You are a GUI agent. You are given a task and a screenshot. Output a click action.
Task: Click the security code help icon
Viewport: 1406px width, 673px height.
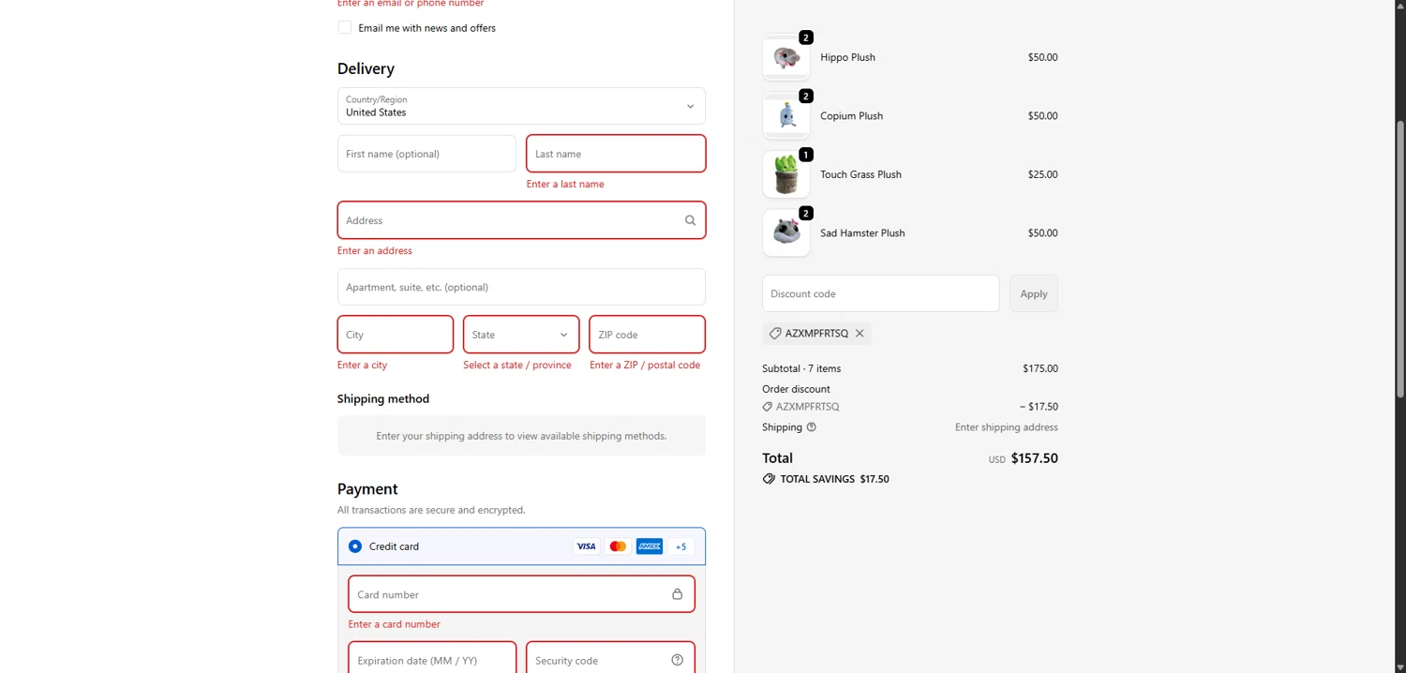click(x=677, y=660)
